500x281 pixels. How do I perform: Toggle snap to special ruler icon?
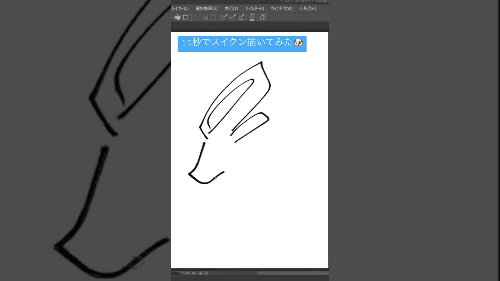(x=233, y=17)
